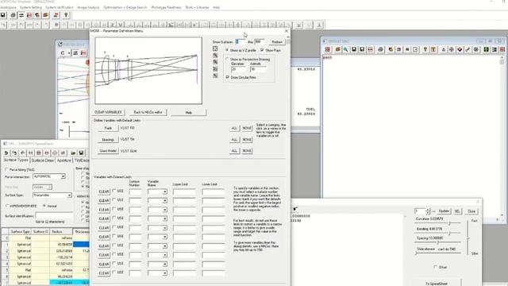This screenshot has width=508, height=286.
Task: Click fourth icon beside lens drawing preview
Action: click(215, 69)
